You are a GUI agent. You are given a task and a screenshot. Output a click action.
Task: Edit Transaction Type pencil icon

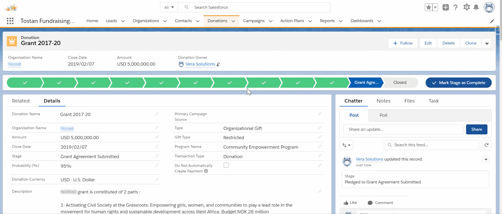320,156
